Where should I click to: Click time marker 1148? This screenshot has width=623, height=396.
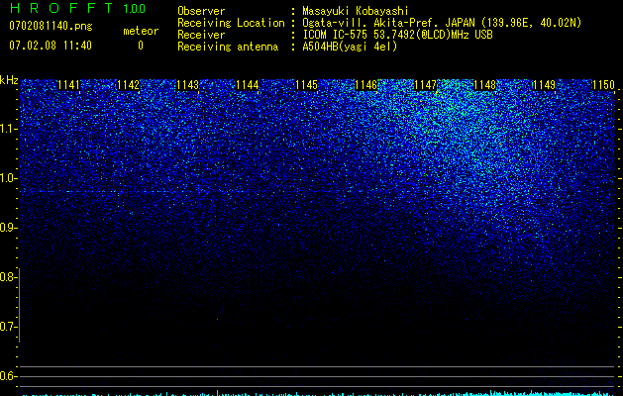click(x=484, y=84)
